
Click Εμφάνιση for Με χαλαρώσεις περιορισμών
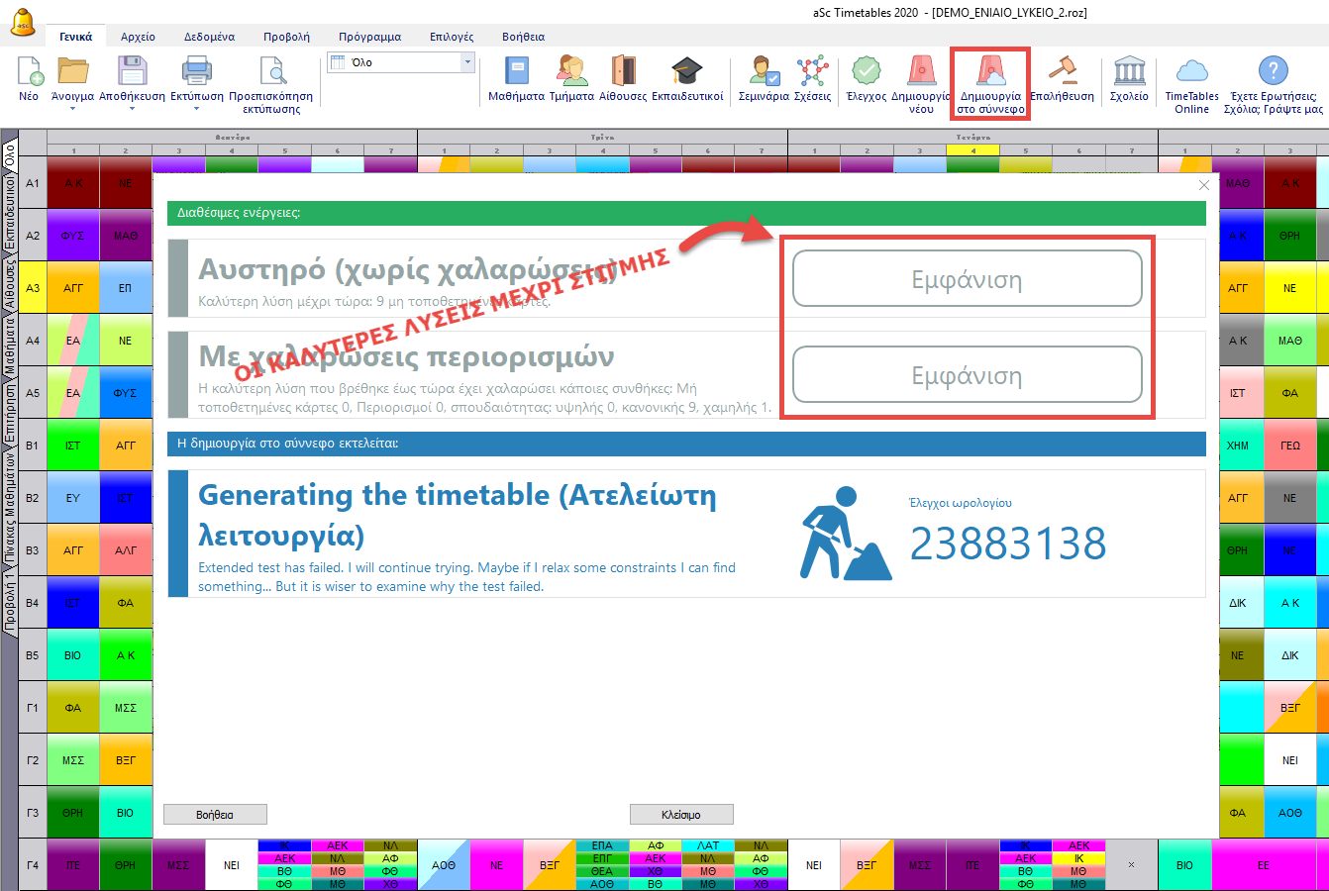click(967, 375)
